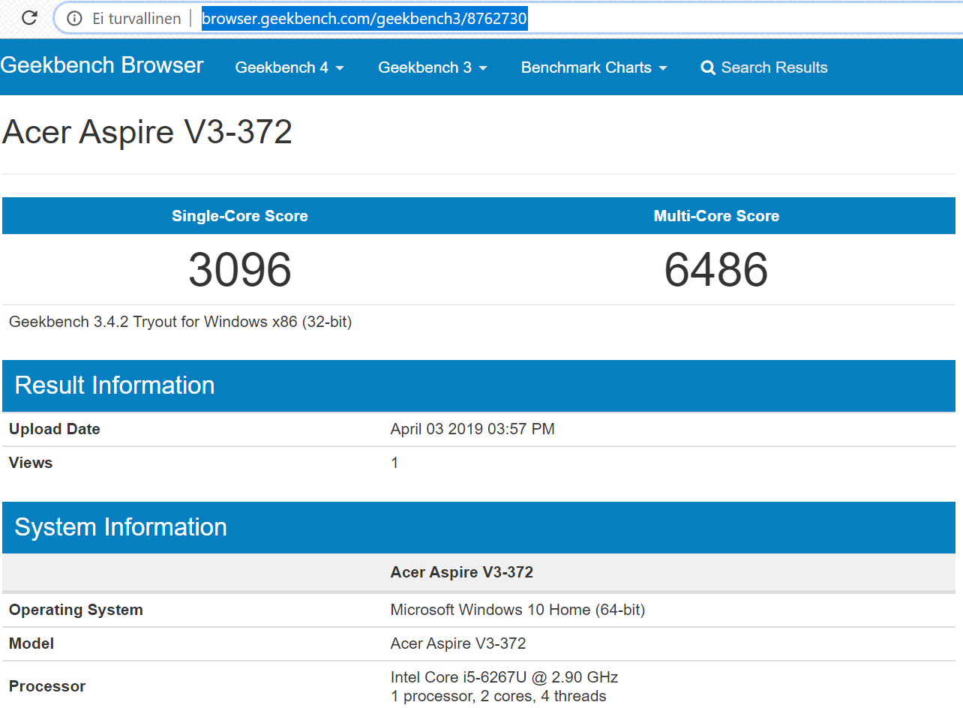963x708 pixels.
Task: Click the Upload Date label
Action: (54, 429)
